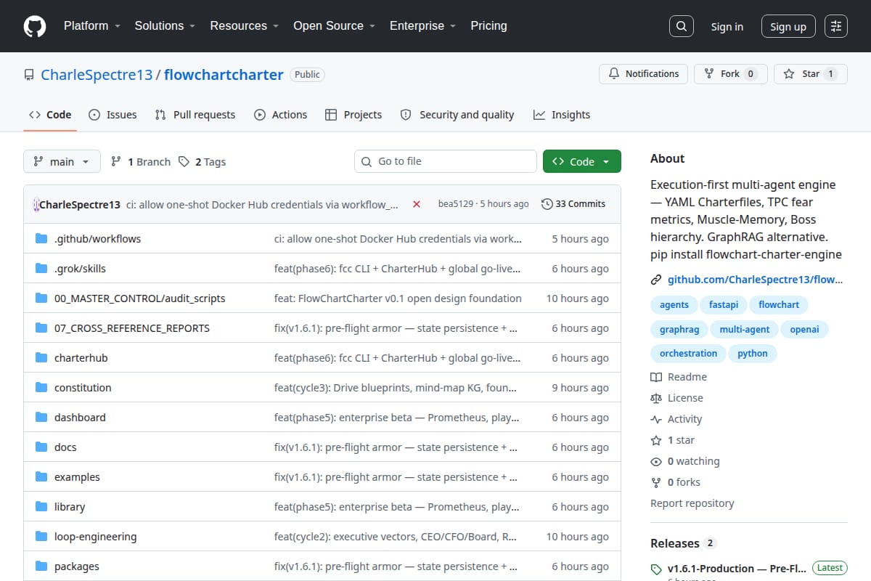
Task: Open the Security and quality tab
Action: pos(457,115)
